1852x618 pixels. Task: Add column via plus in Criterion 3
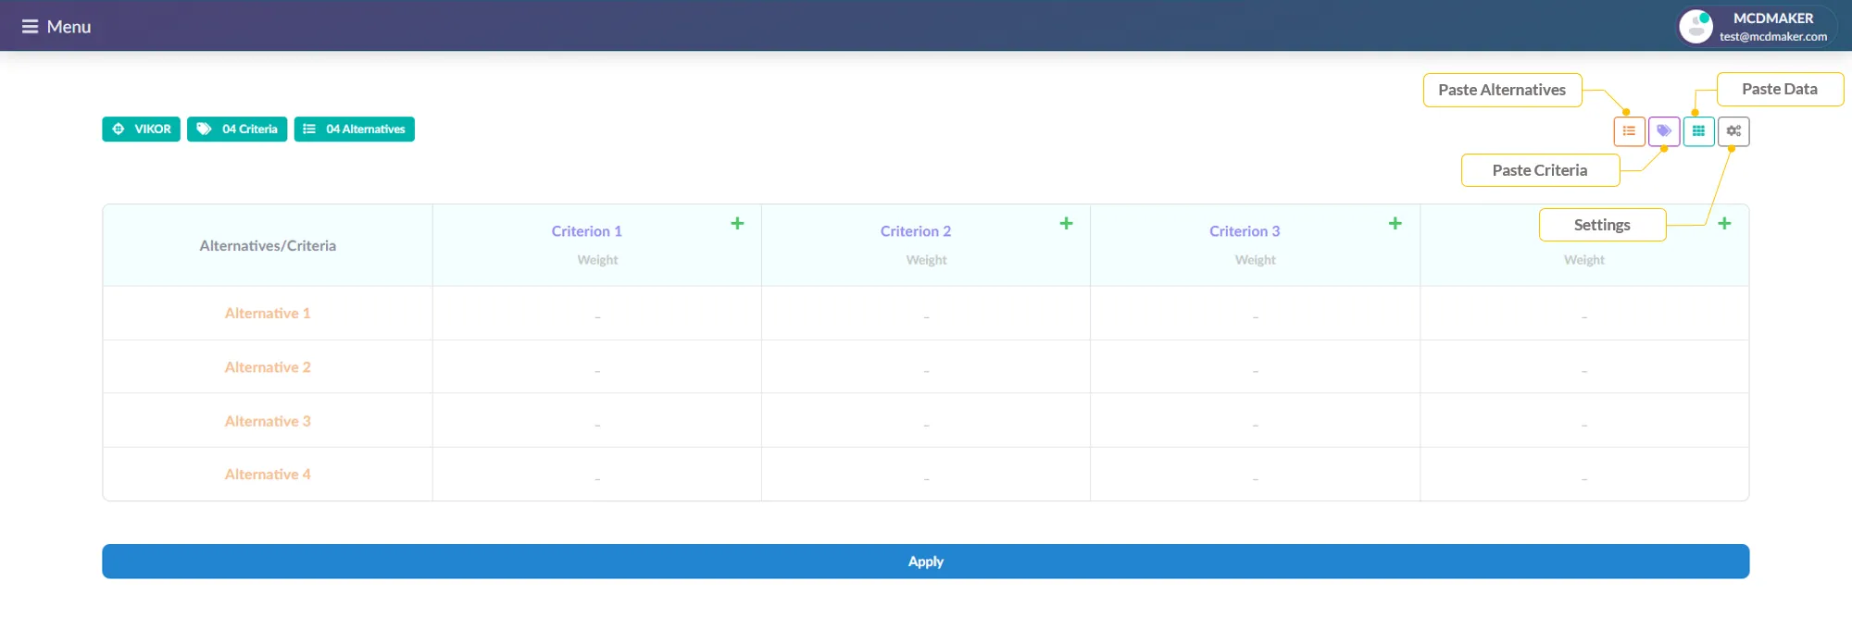[x=1395, y=223]
